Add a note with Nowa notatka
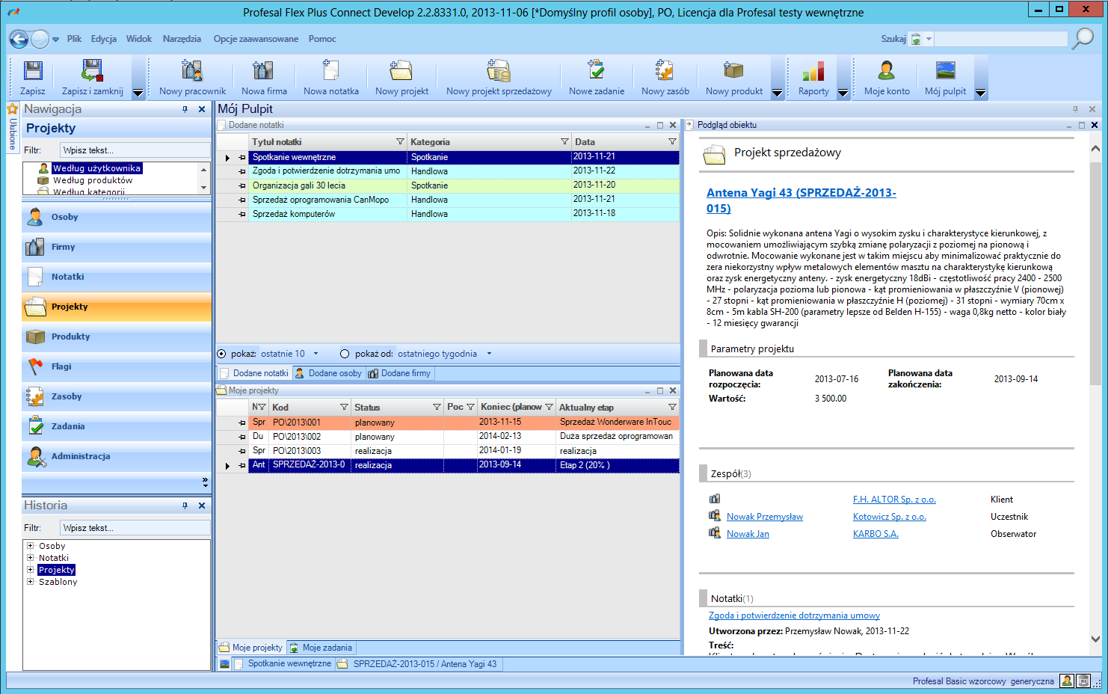This screenshot has height=694, width=1108. 330,71
